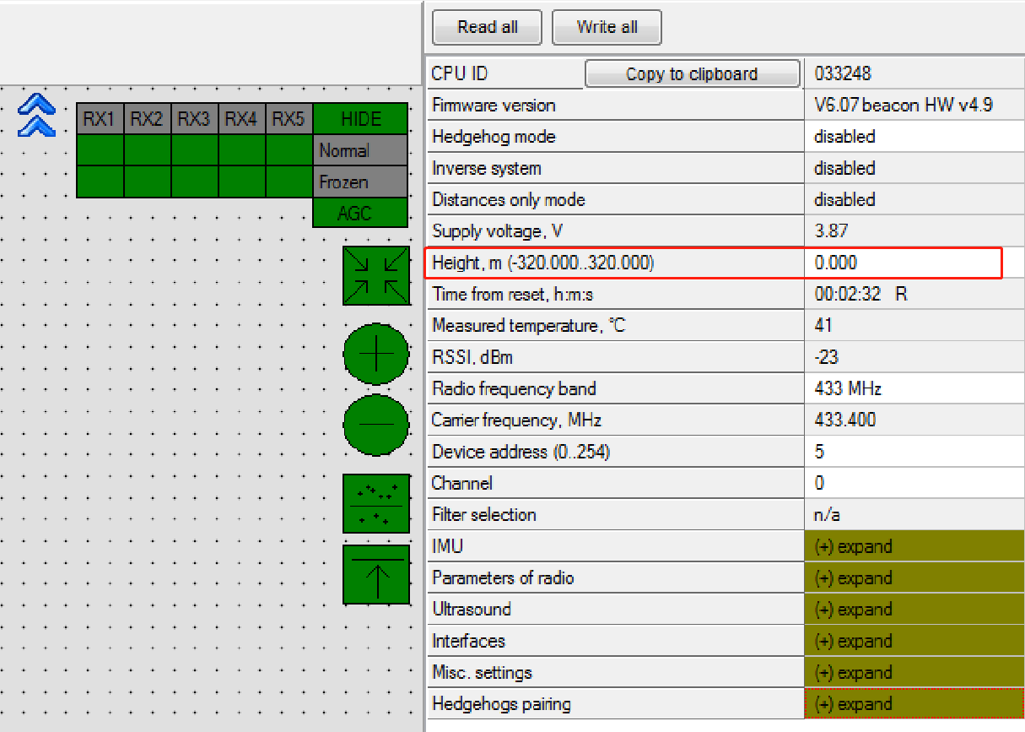Click the green scattered-dots icon
The height and width of the screenshot is (732, 1025).
tap(375, 504)
